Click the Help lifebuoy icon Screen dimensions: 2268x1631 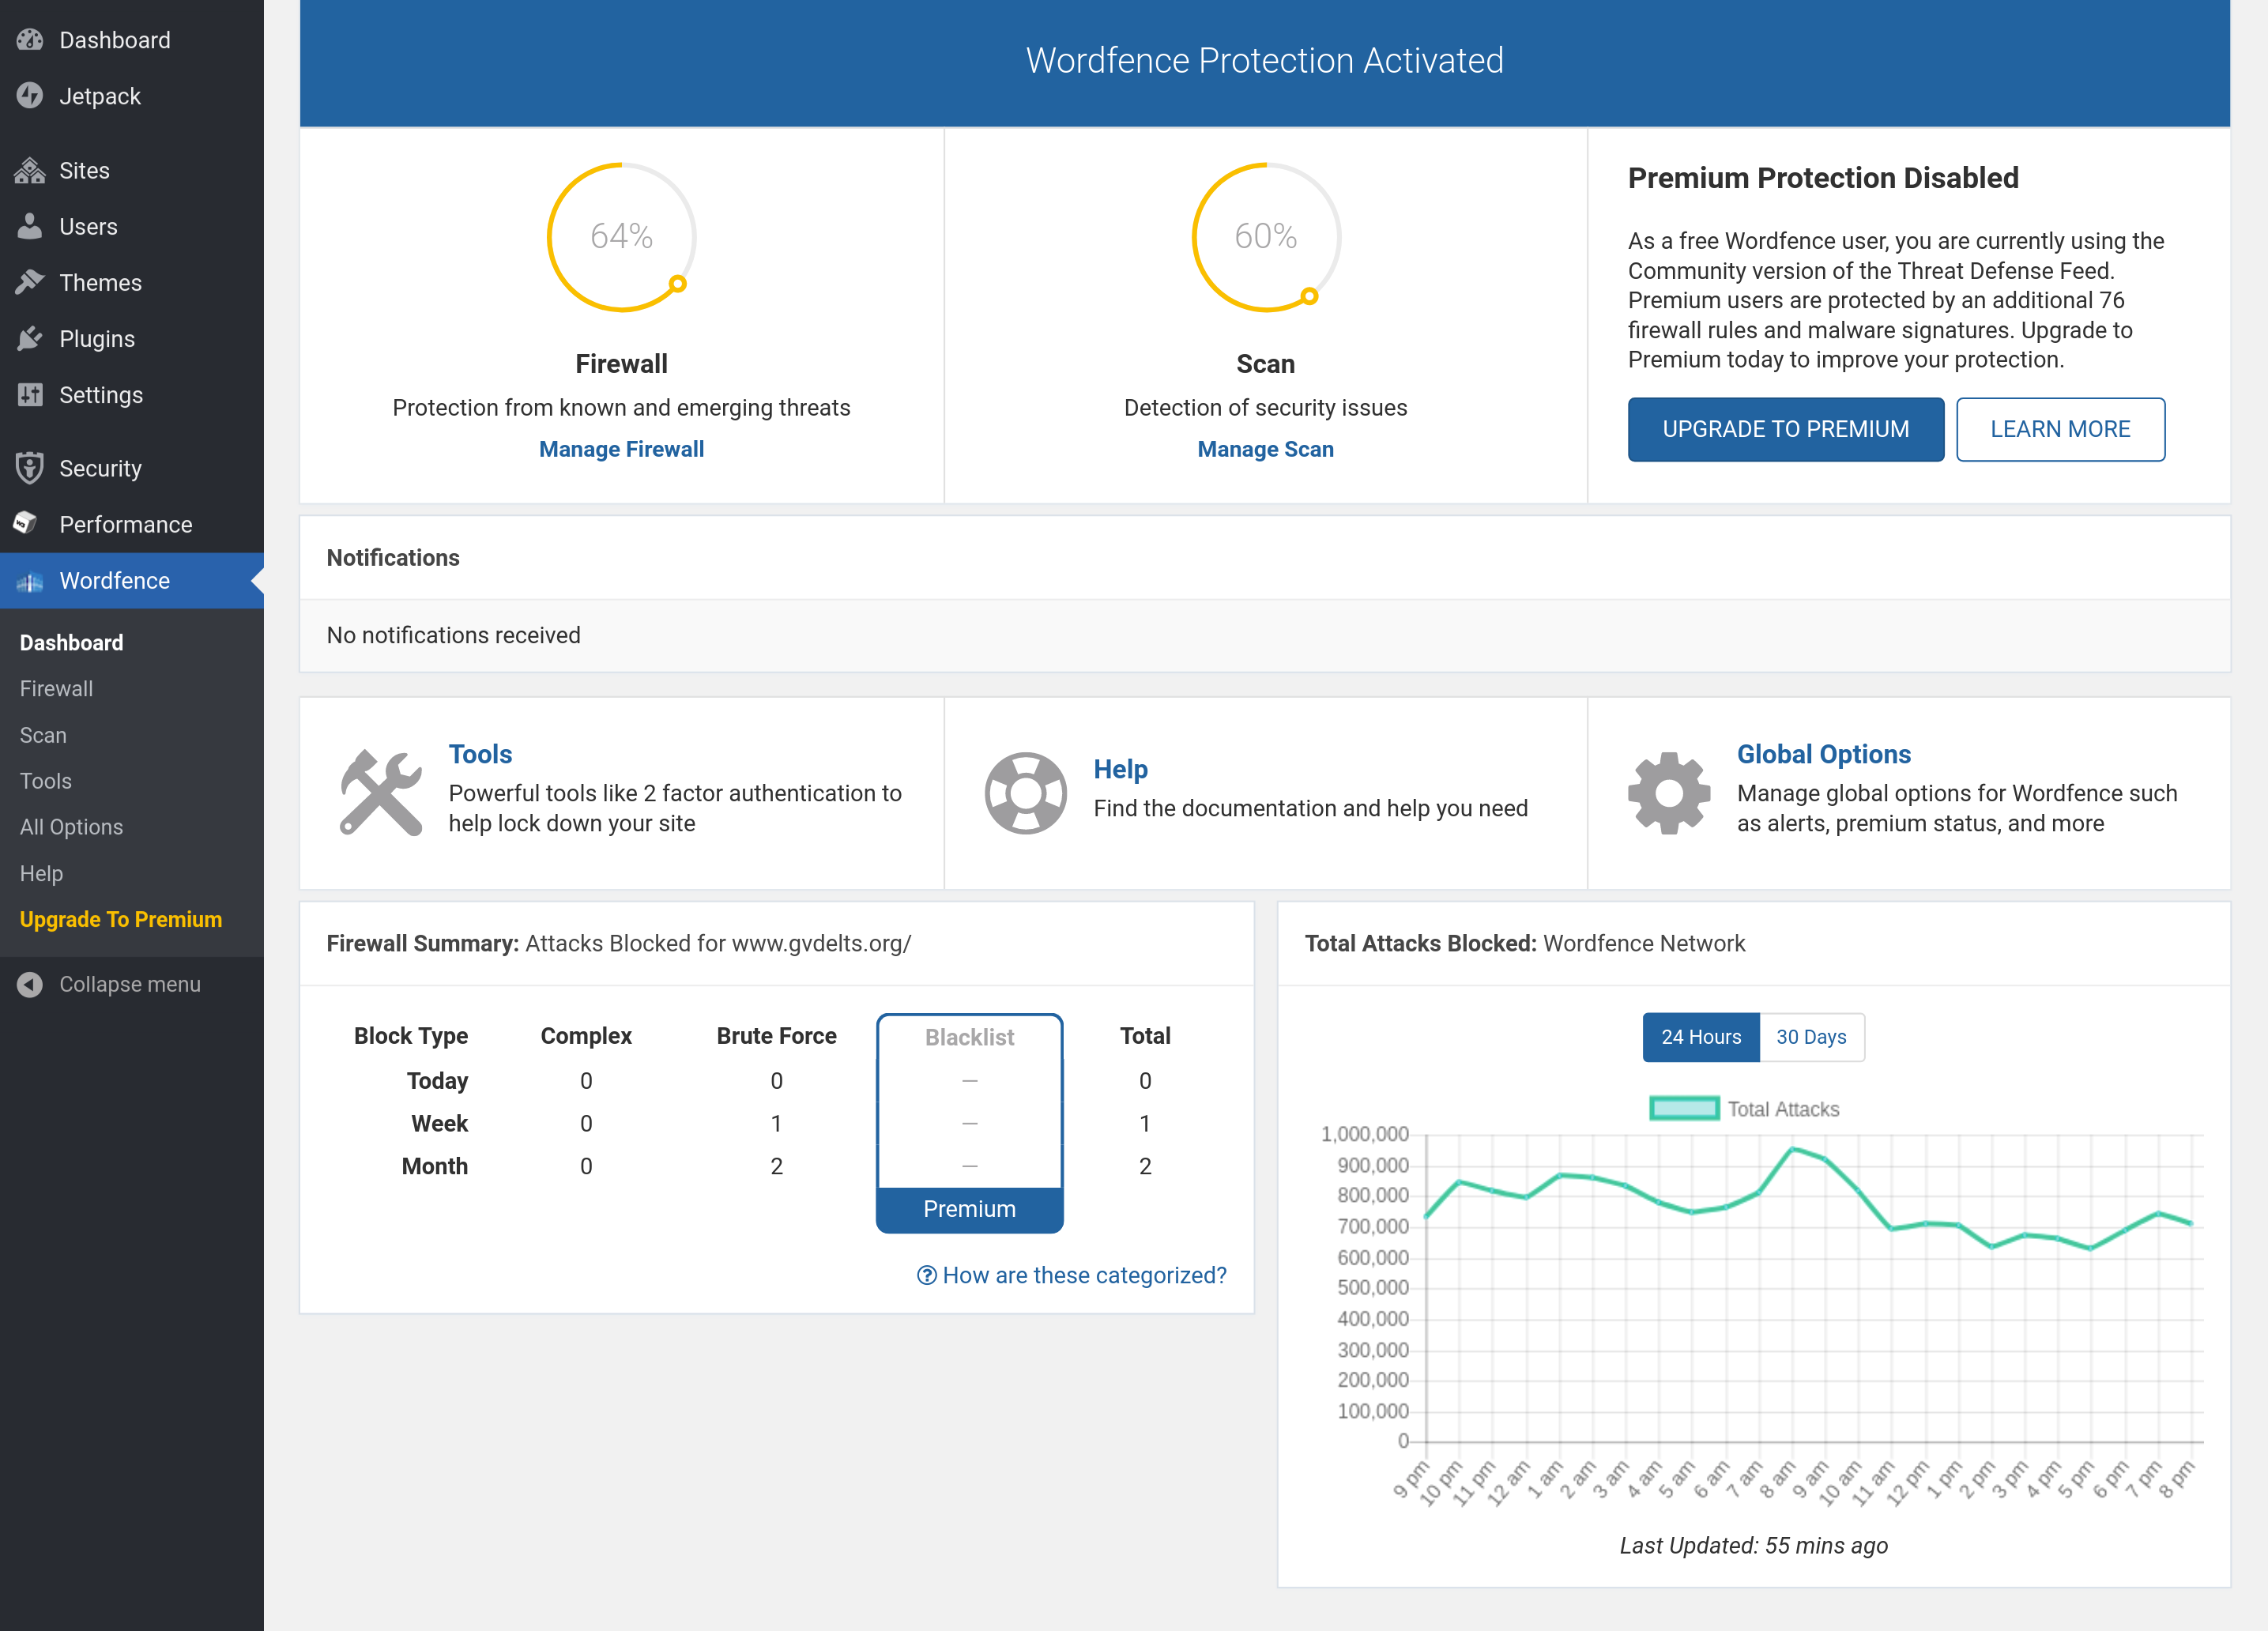(x=1025, y=792)
